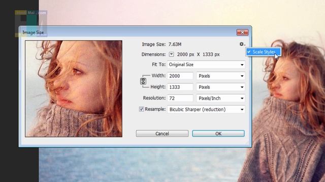Screen dimensions: 325x182
Task: Close the Image Size dialog
Action: click(242, 32)
